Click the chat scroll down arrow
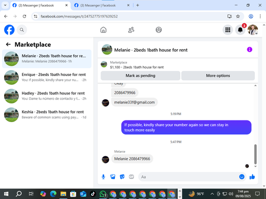The image size is (266, 199). pyautogui.click(x=255, y=166)
